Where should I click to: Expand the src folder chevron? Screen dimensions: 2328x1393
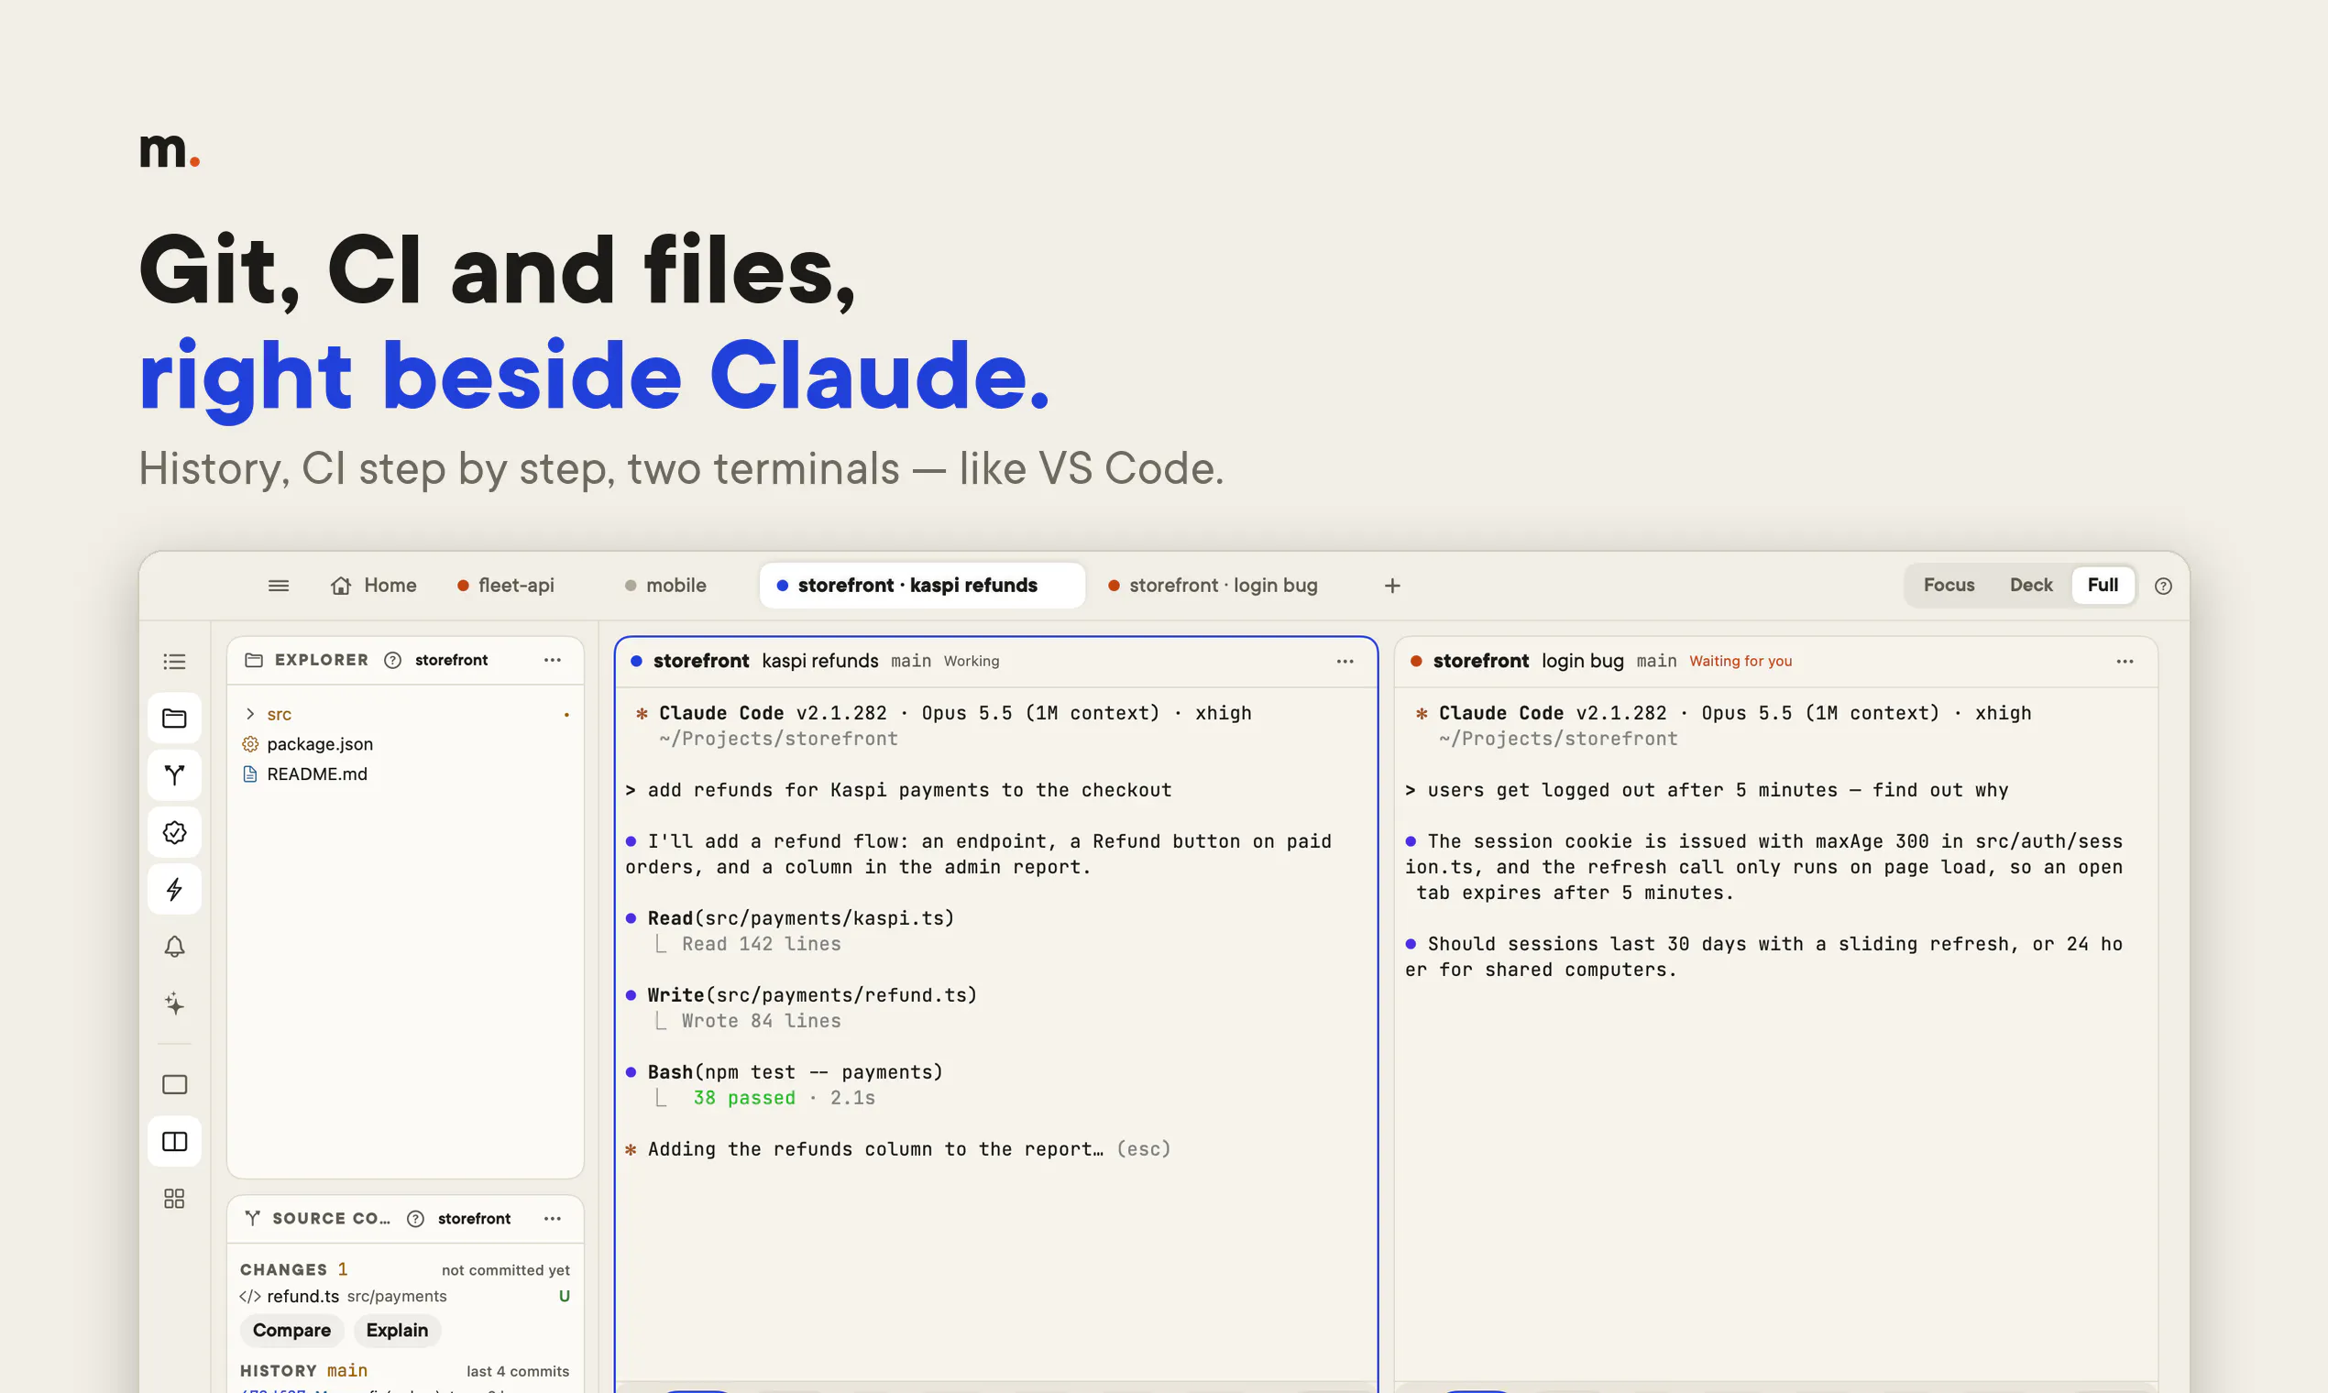[x=249, y=714]
